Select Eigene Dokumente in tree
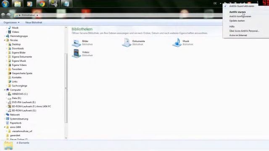Viewport: 269px width, 151px height. coord(22,57)
